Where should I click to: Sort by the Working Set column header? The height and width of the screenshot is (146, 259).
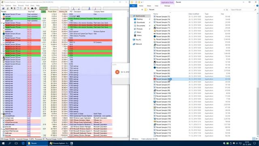[x=63, y=12]
